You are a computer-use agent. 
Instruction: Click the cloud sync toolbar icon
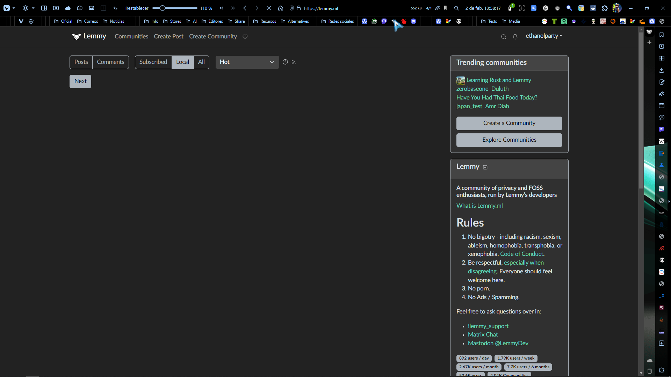click(x=68, y=8)
